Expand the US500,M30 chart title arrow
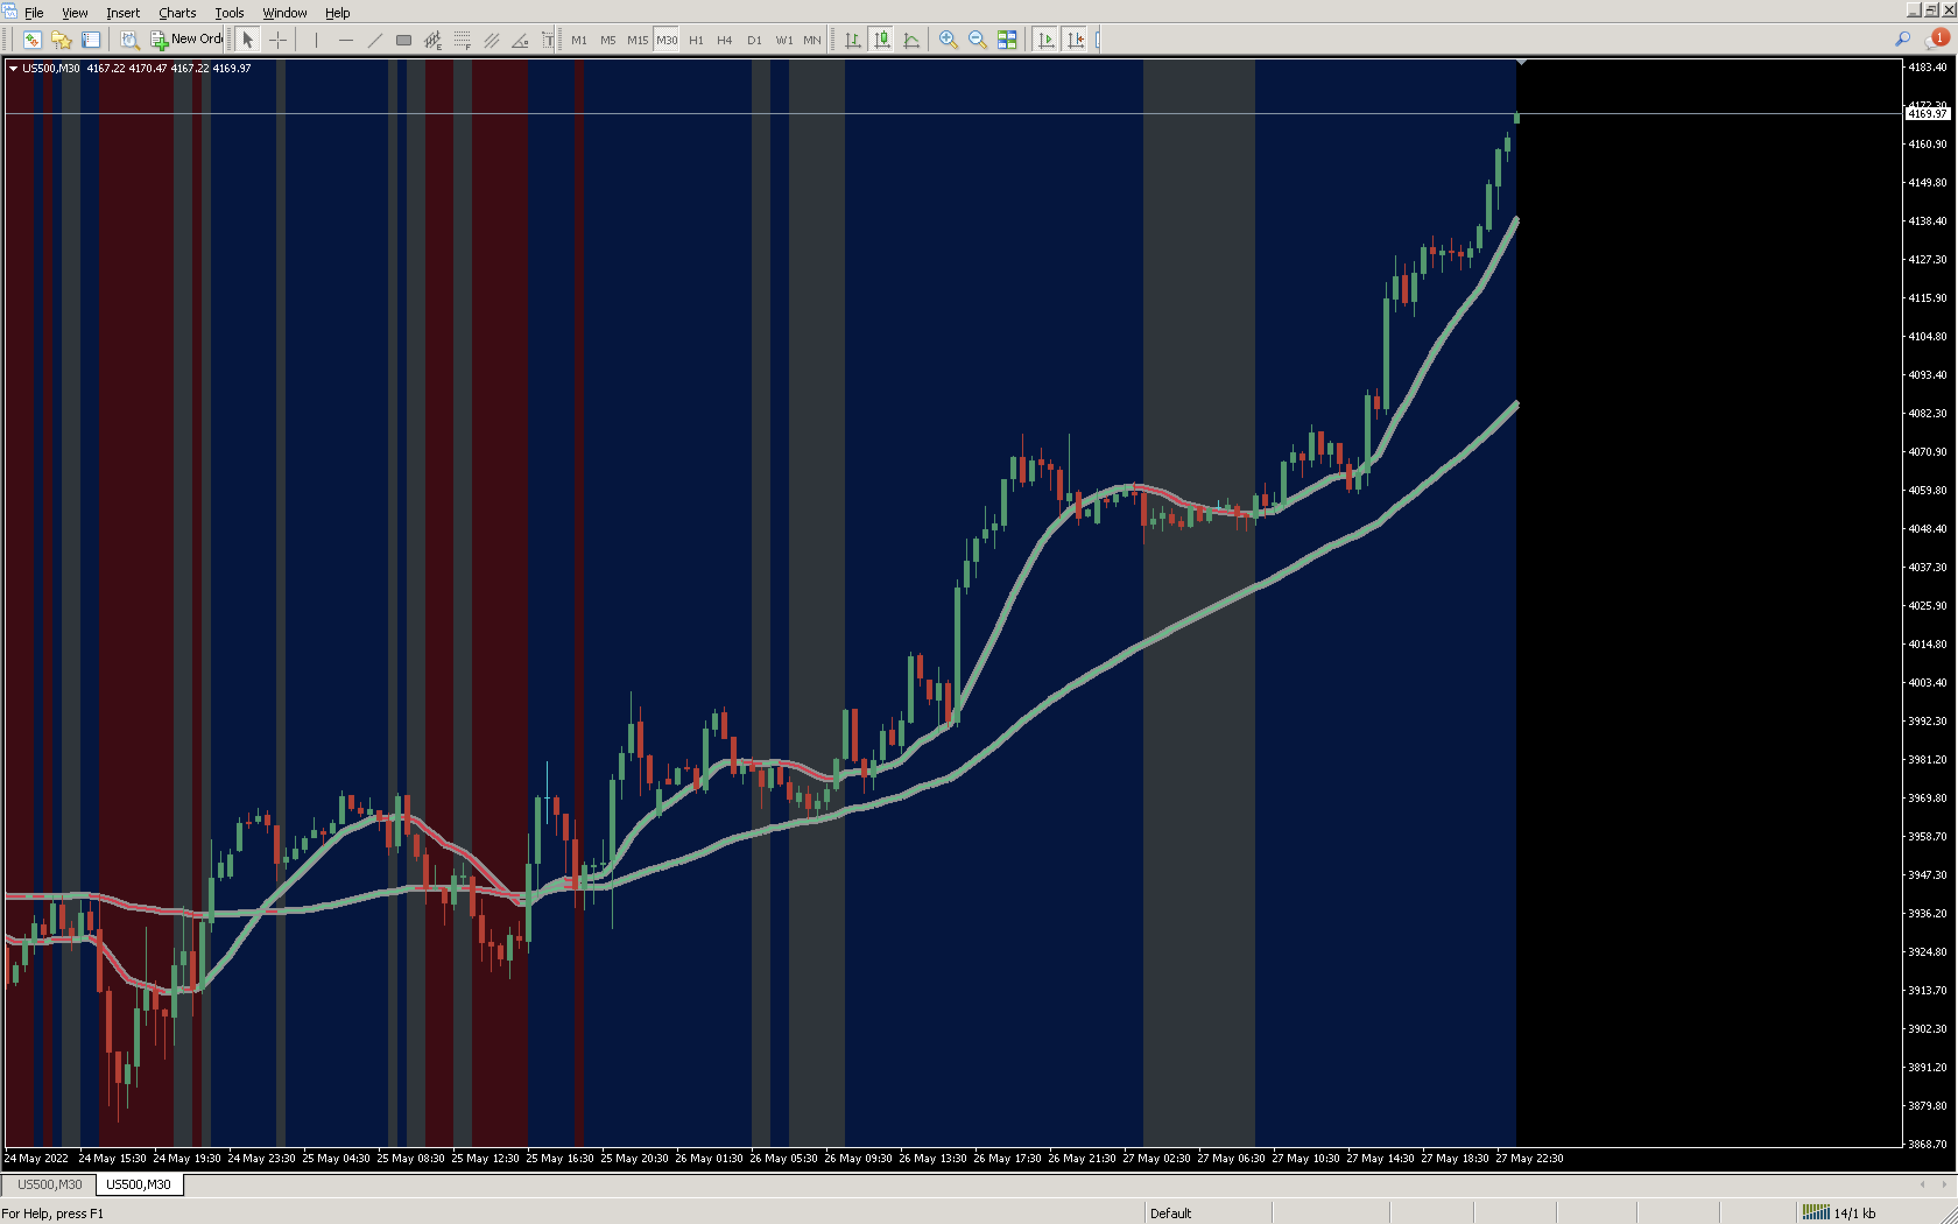Viewport: 1958px width, 1224px height. pos(13,69)
